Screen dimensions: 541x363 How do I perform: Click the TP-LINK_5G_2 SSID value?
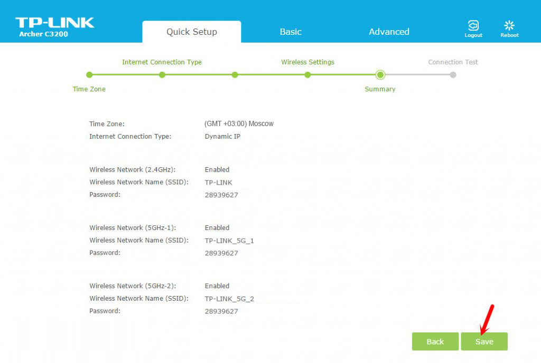click(229, 299)
